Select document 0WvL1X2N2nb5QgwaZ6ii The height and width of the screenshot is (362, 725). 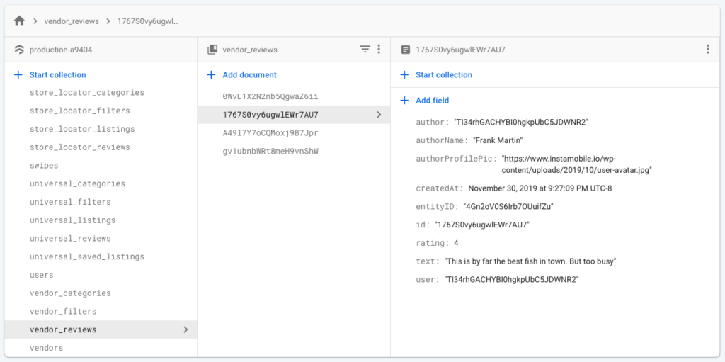point(270,96)
